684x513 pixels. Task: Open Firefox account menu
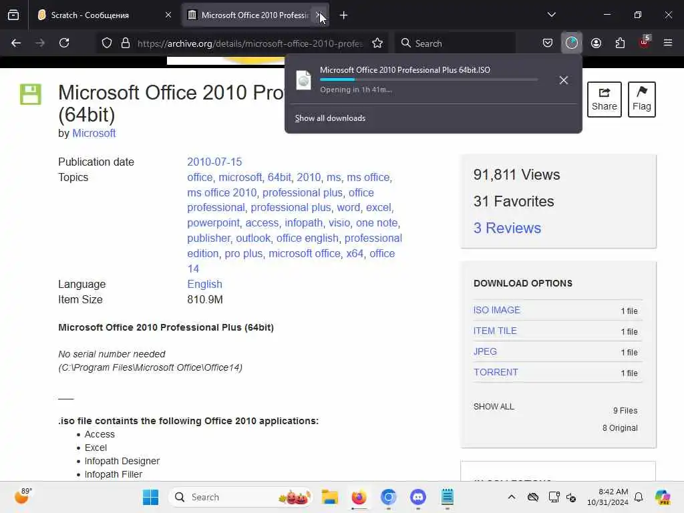(x=596, y=43)
